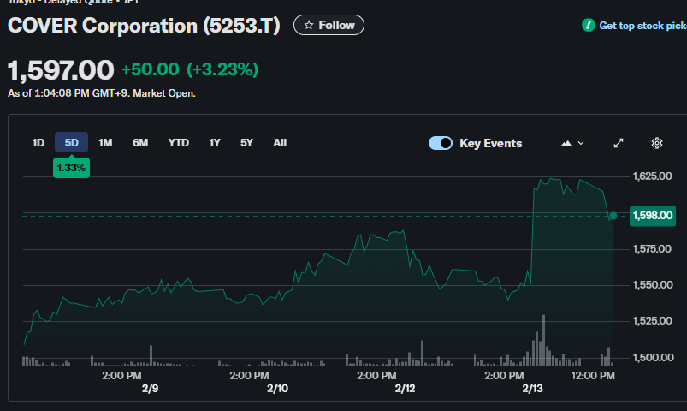
Task: Switch chart to 5Y range
Action: [x=246, y=142]
